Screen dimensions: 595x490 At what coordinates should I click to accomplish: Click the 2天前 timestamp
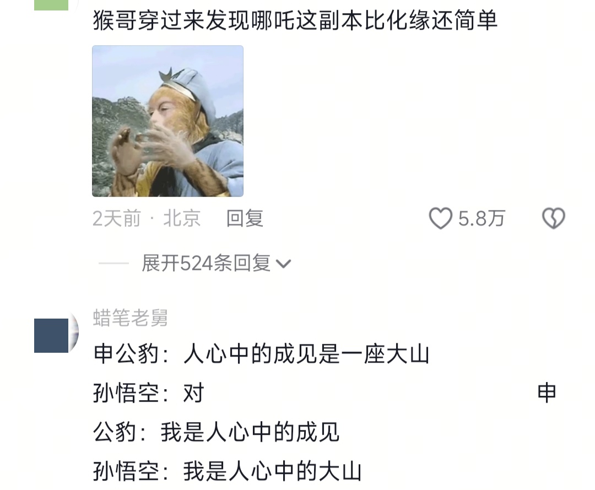click(x=116, y=219)
